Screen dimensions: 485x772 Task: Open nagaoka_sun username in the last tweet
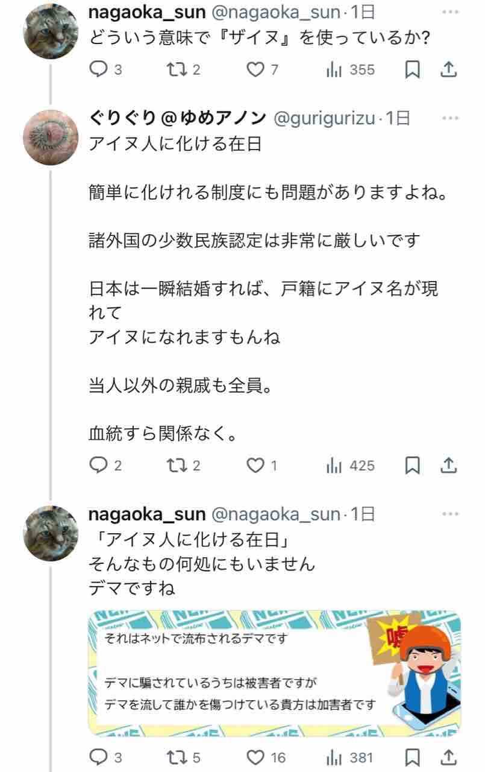[147, 514]
